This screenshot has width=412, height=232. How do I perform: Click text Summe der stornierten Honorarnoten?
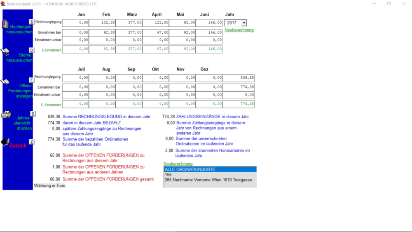tap(213, 153)
